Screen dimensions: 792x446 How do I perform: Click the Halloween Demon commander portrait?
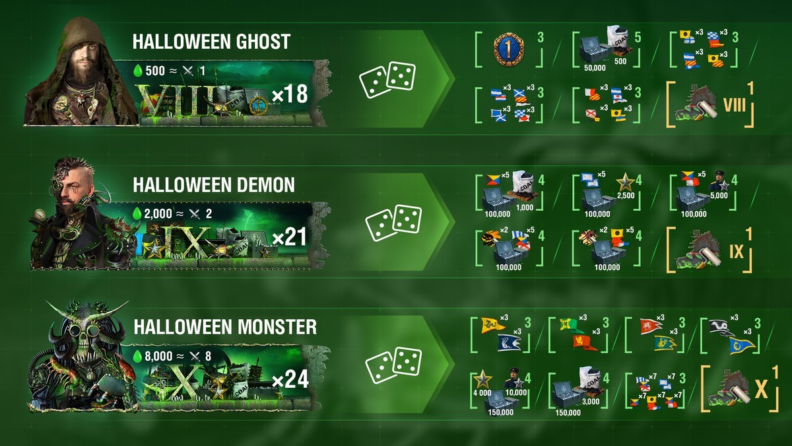pyautogui.click(x=79, y=213)
